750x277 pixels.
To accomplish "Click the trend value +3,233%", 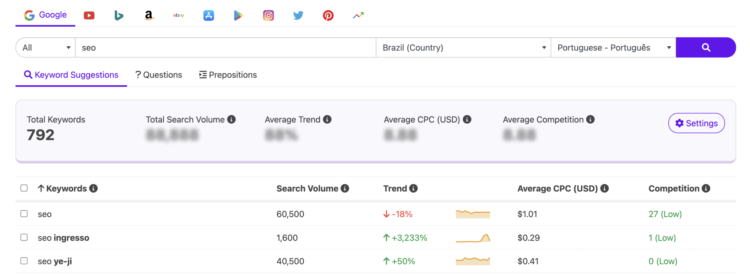I will coord(405,238).
